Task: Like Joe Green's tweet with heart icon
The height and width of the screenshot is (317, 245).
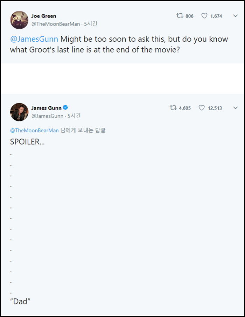Action: pos(204,16)
